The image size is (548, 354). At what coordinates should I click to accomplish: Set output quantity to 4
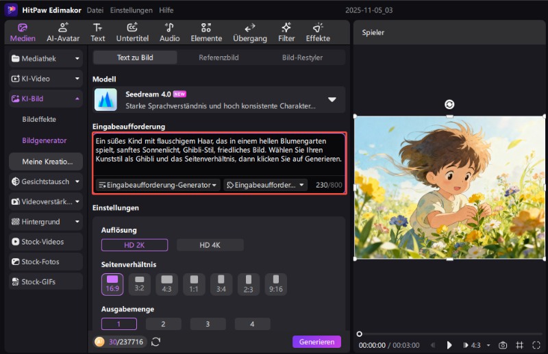tap(252, 324)
